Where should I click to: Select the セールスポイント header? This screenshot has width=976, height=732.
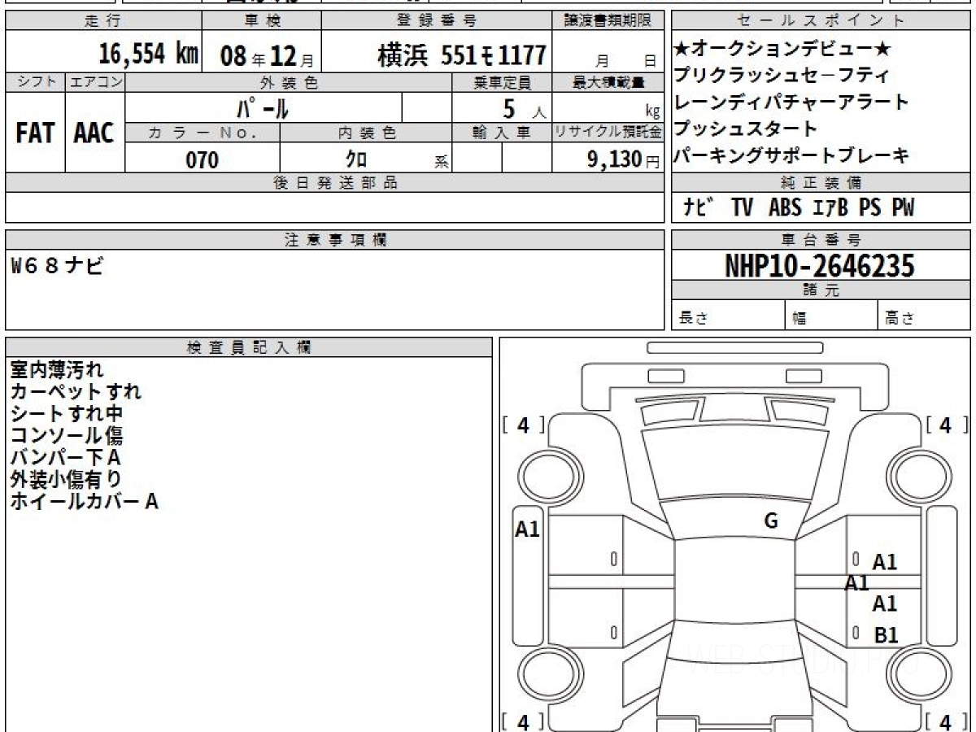click(821, 21)
